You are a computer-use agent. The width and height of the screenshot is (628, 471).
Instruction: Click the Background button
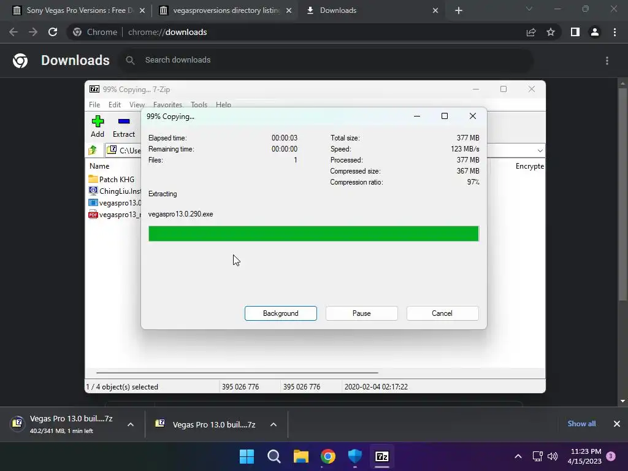281,313
